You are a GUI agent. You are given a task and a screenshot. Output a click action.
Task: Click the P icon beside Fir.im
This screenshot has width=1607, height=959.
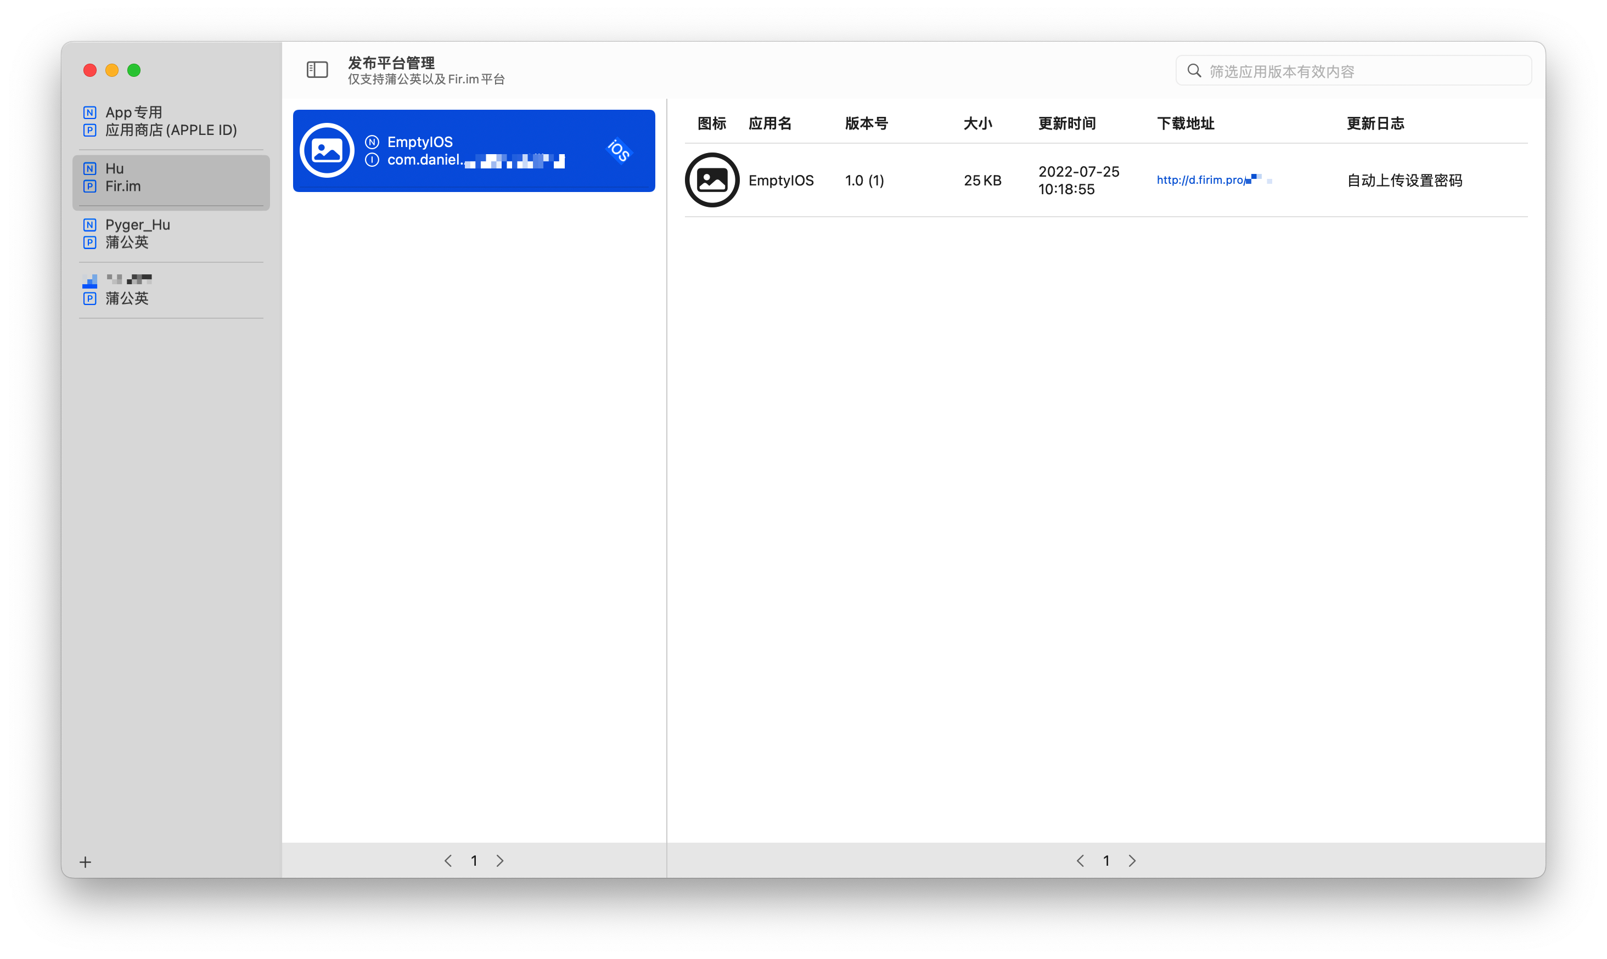tap(90, 186)
